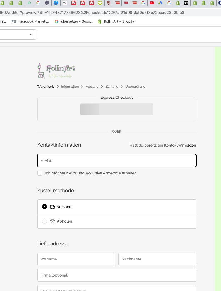Enable the news and exclusive offers checkbox

click(x=40, y=173)
